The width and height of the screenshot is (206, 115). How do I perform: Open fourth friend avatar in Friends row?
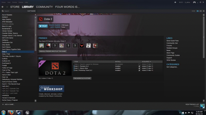[x=62, y=46]
